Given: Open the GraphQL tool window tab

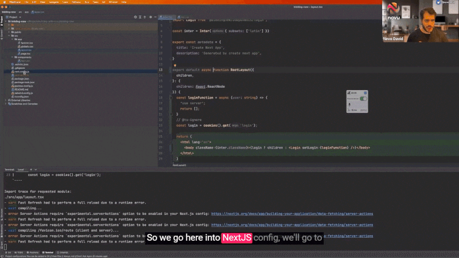Looking at the screenshot, I should coord(63,252).
